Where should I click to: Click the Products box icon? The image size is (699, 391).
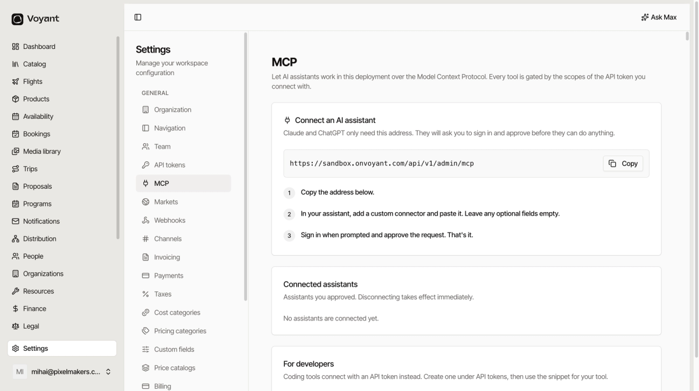click(x=16, y=99)
